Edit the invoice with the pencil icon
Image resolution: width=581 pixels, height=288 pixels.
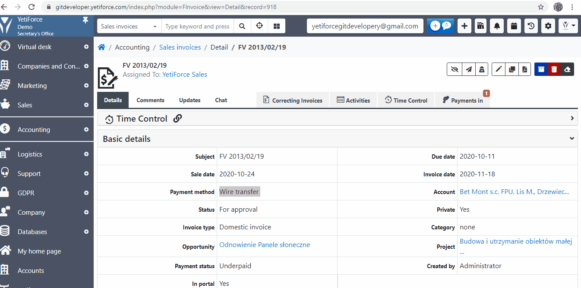click(x=499, y=69)
